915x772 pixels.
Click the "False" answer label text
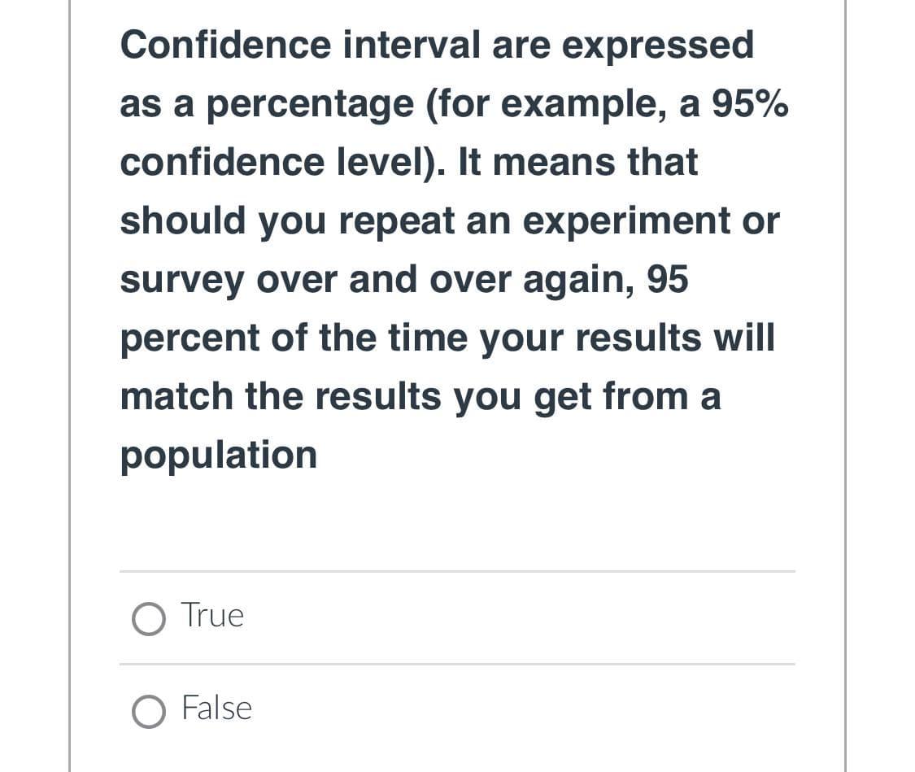(x=216, y=708)
